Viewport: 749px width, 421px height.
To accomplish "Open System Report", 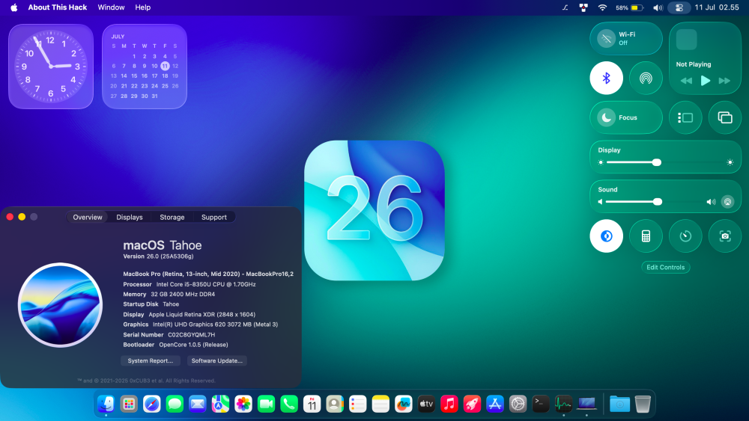I will click(x=151, y=360).
